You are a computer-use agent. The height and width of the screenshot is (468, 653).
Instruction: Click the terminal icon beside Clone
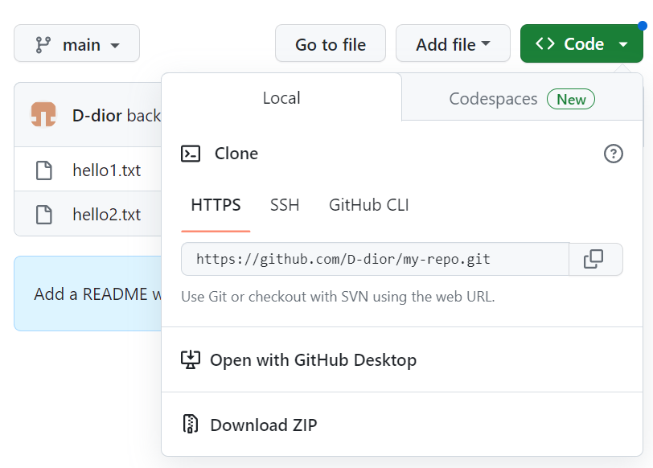click(x=191, y=154)
